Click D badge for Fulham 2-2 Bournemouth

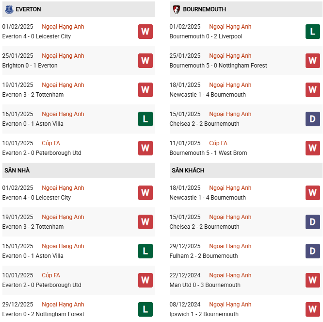tap(312, 251)
